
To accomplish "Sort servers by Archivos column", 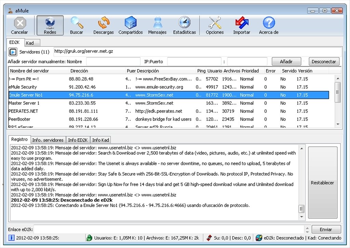I will [232, 71].
